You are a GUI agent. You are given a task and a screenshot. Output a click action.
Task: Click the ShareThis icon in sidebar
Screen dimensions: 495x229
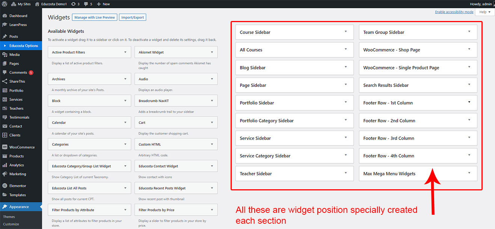5,81
